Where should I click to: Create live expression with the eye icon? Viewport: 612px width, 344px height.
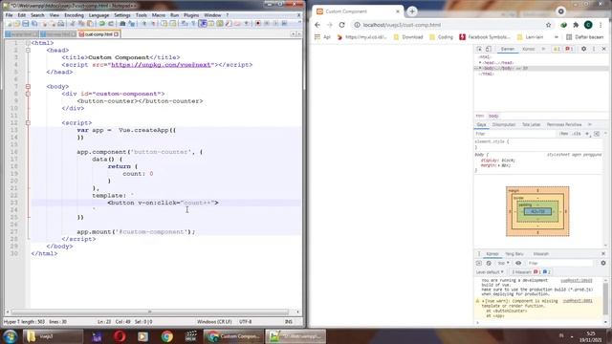(518, 264)
